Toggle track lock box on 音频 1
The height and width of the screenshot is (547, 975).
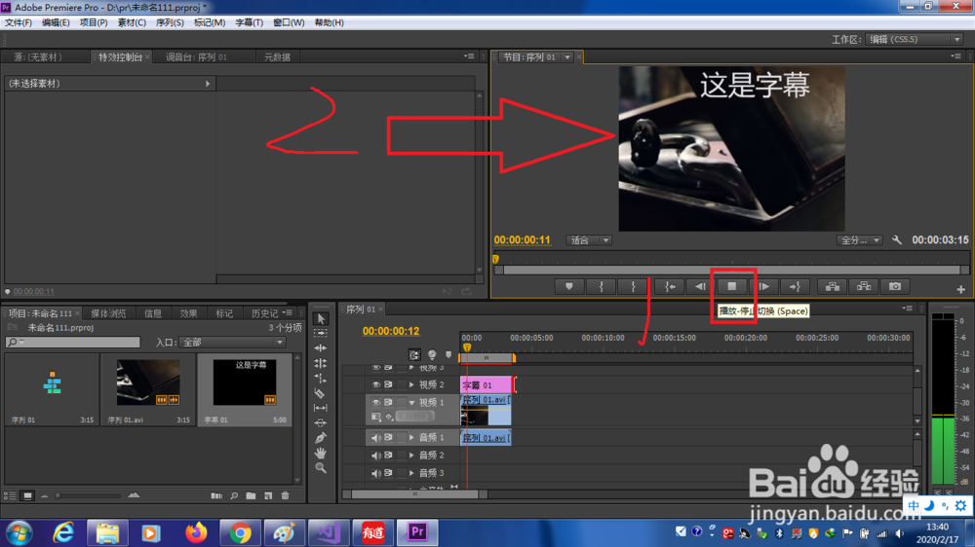[x=402, y=438]
